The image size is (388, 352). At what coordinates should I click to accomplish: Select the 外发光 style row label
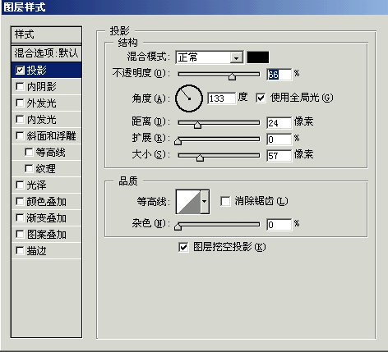(x=42, y=103)
